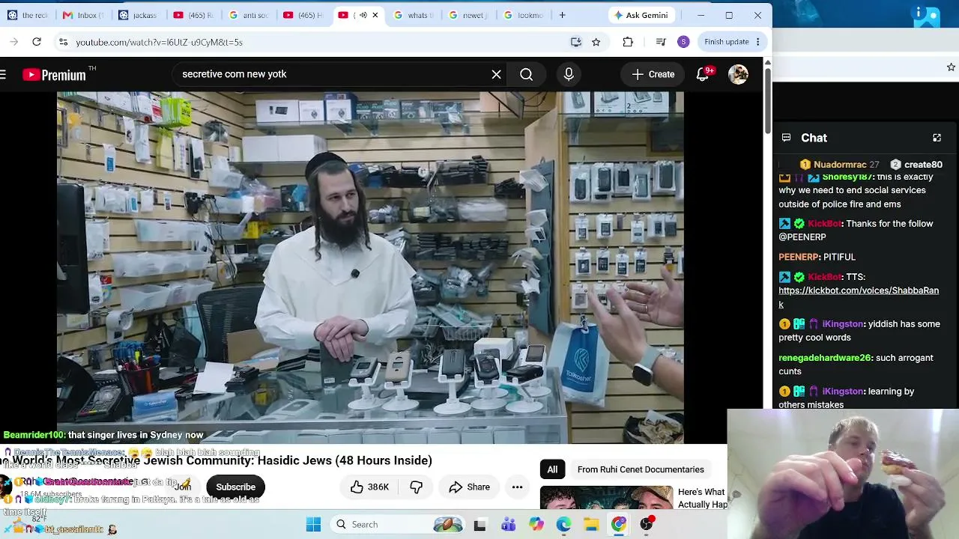959x539 pixels.
Task: Click username iKingston in yiddish message
Action: tap(843, 324)
